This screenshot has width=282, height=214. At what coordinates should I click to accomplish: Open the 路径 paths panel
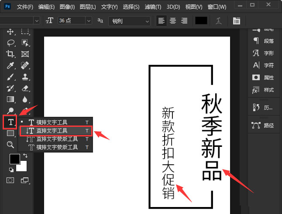[264, 125]
